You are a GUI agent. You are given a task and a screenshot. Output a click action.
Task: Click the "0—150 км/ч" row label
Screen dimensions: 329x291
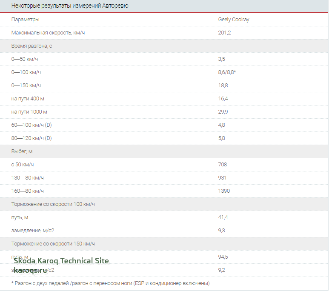pyautogui.click(x=26, y=86)
